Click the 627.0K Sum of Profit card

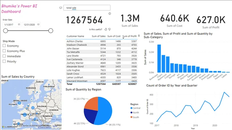click(211, 22)
